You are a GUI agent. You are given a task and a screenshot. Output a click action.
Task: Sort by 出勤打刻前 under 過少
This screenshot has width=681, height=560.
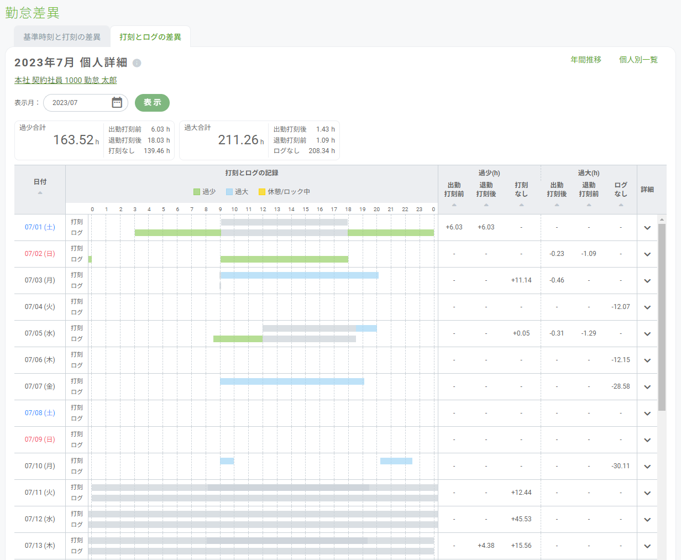[x=454, y=205]
